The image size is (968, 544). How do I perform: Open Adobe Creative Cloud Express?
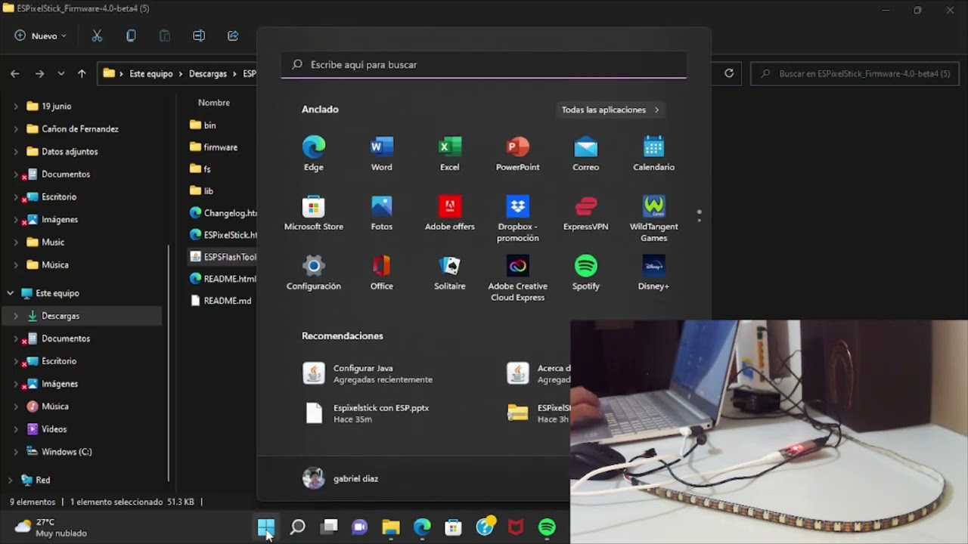click(x=517, y=278)
